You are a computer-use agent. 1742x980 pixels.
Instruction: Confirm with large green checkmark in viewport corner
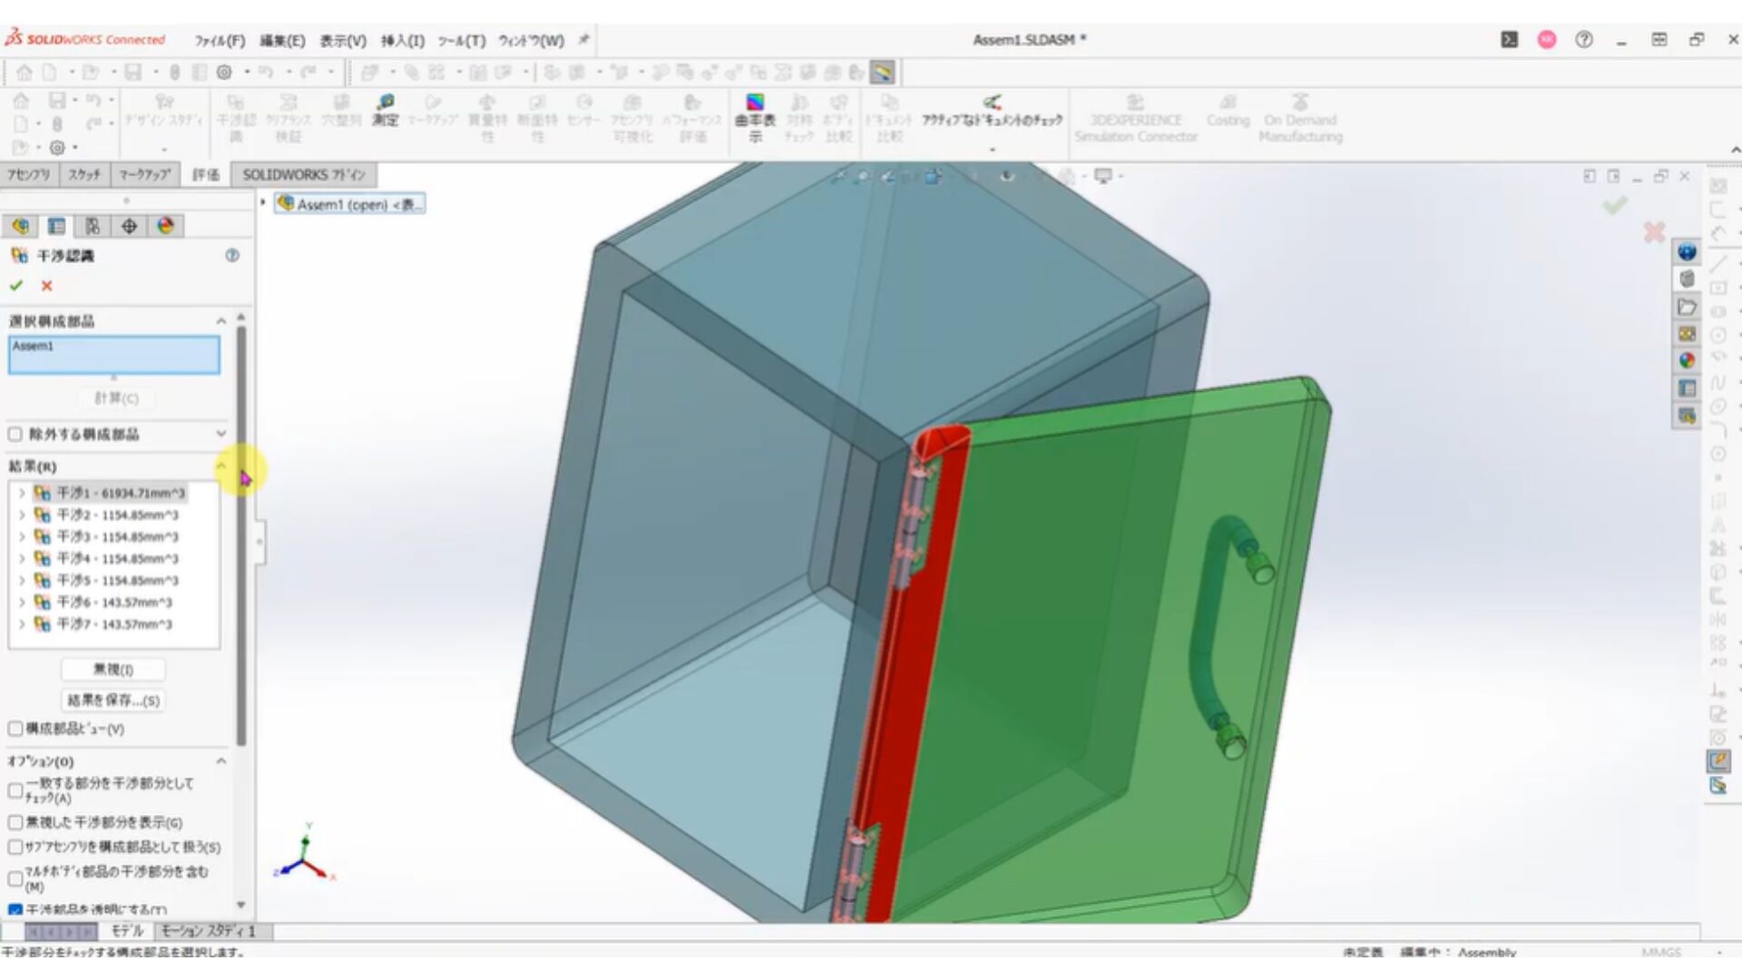1614,206
